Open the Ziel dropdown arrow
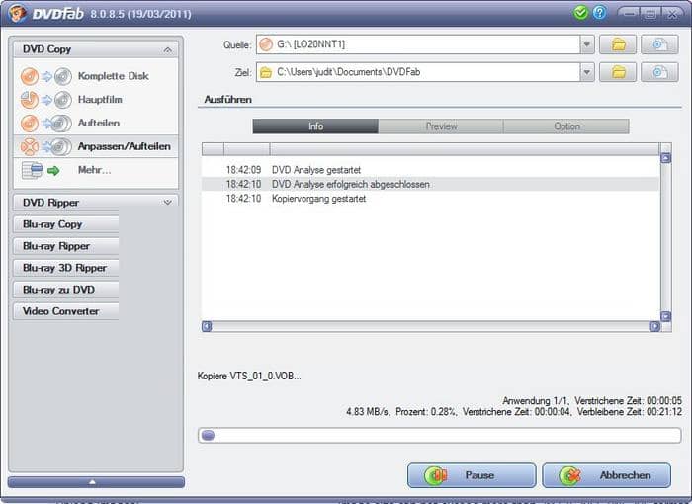The width and height of the screenshot is (692, 504). coord(587,72)
